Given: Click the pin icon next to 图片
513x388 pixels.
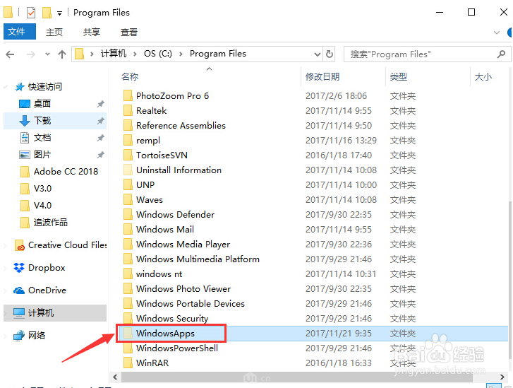Looking at the screenshot, I should 101,155.
